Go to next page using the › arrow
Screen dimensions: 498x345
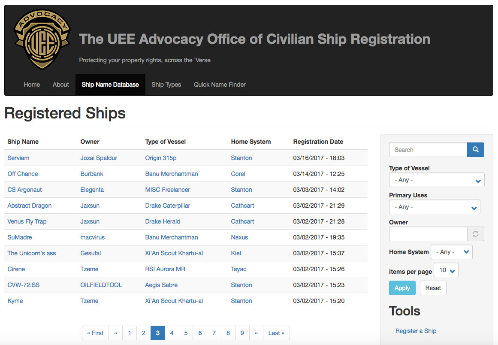[x=256, y=333]
